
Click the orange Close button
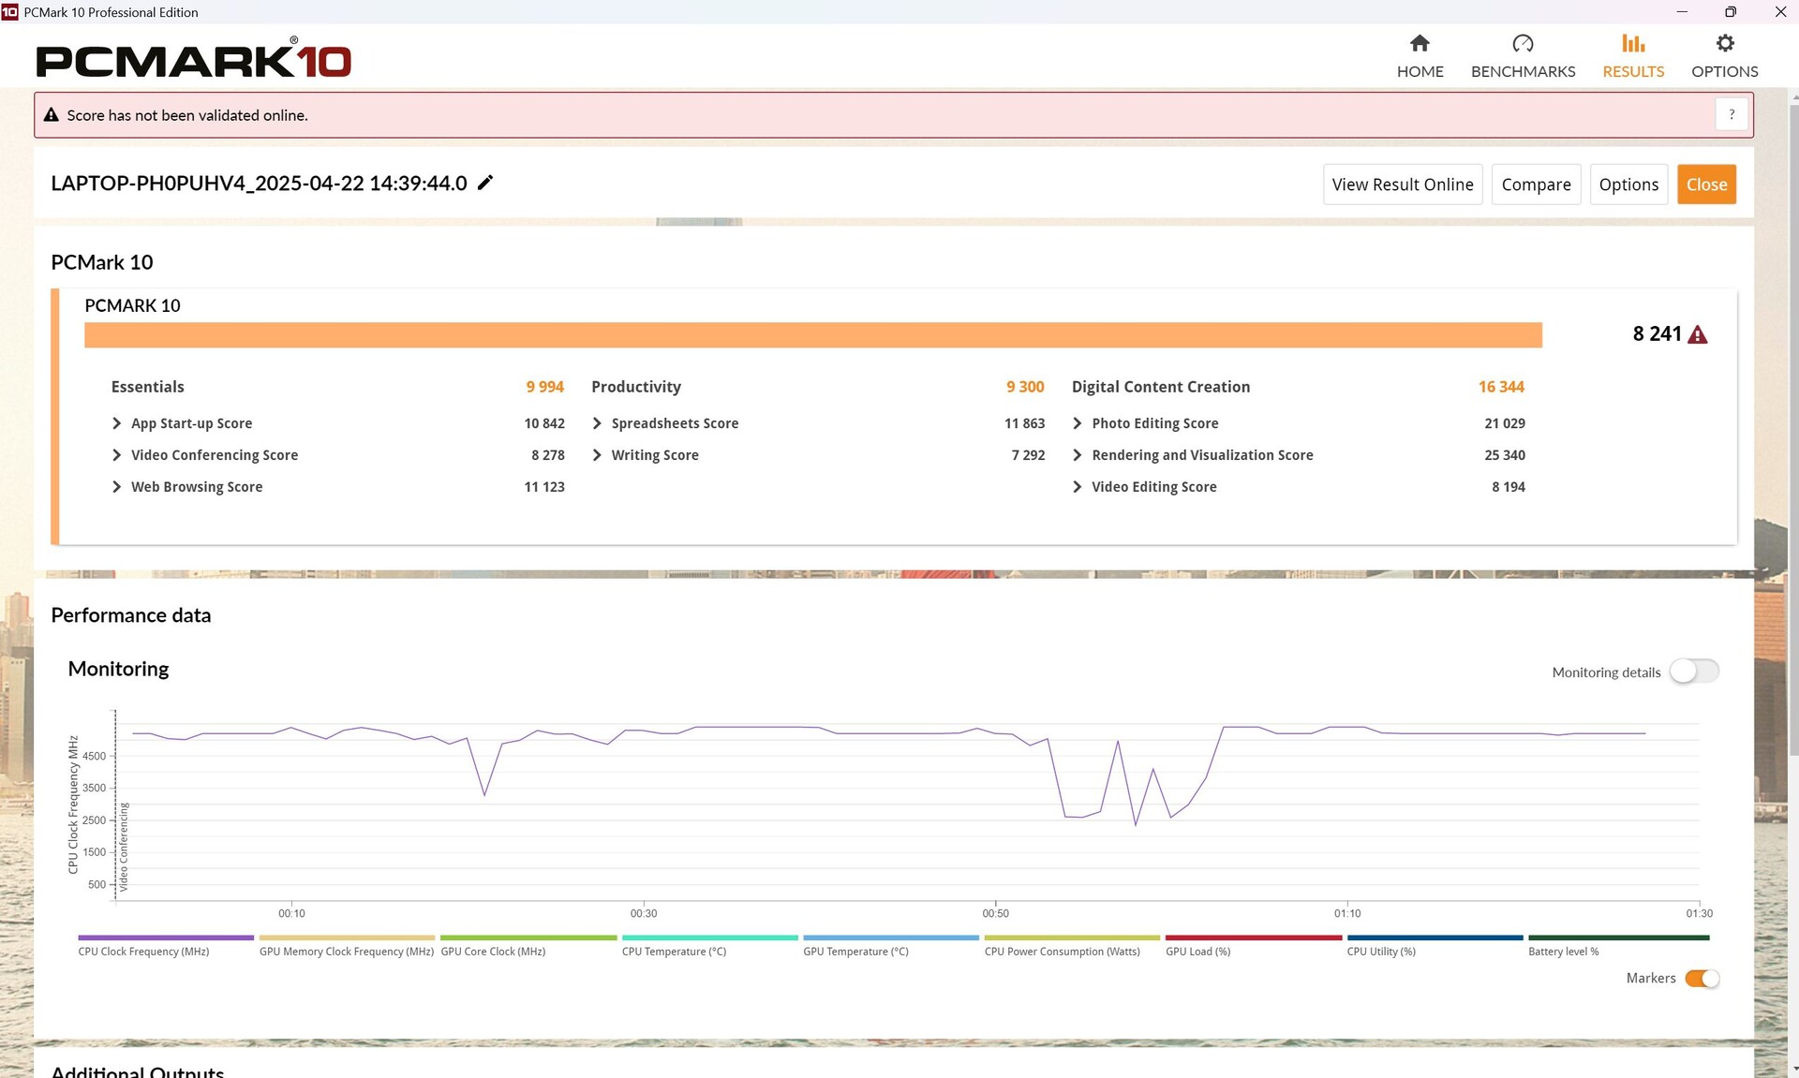[1706, 185]
